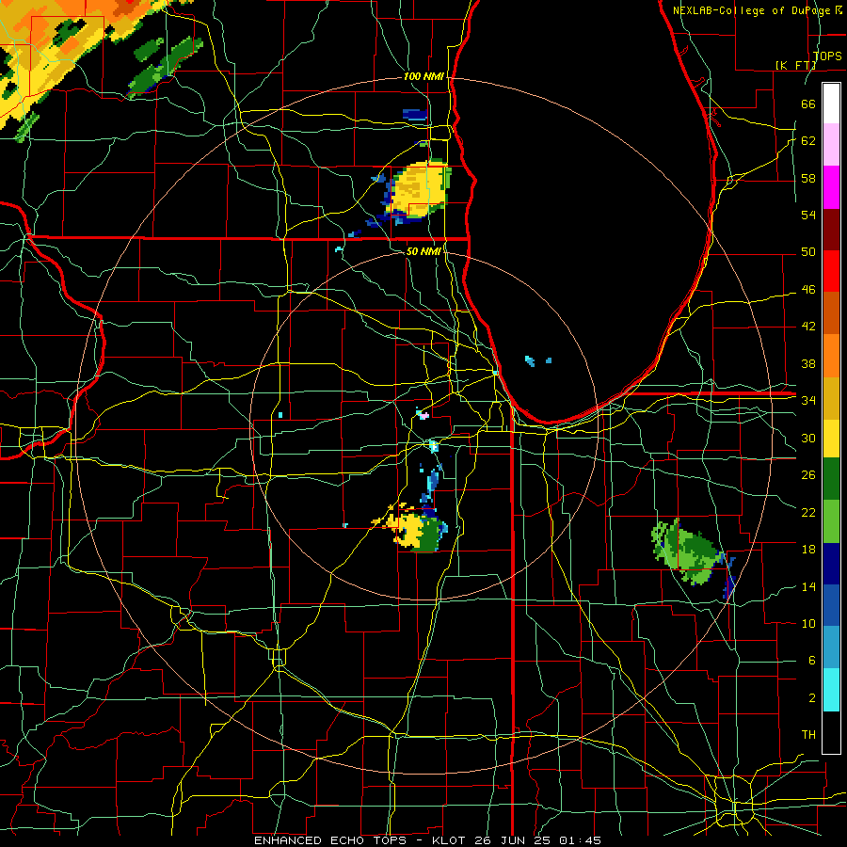Select the navy blue legend swatch

click(x=831, y=564)
